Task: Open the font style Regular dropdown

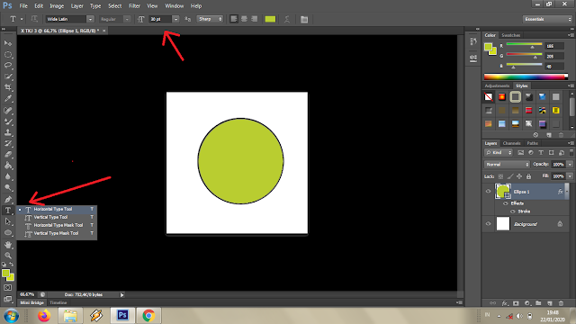Action: click(x=127, y=19)
